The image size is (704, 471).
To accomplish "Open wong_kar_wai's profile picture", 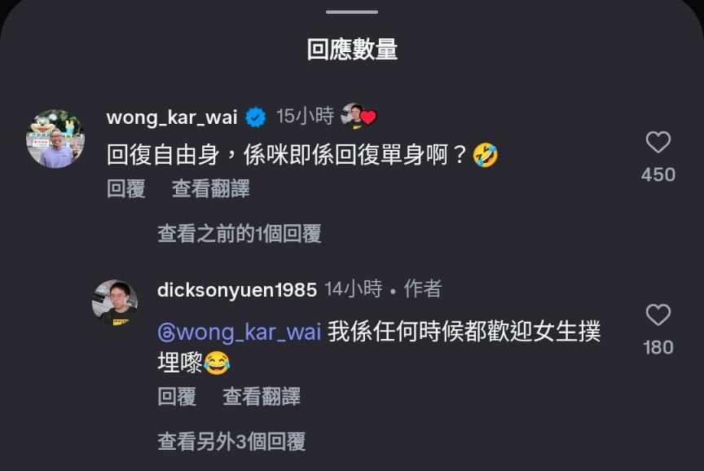I will [55, 139].
